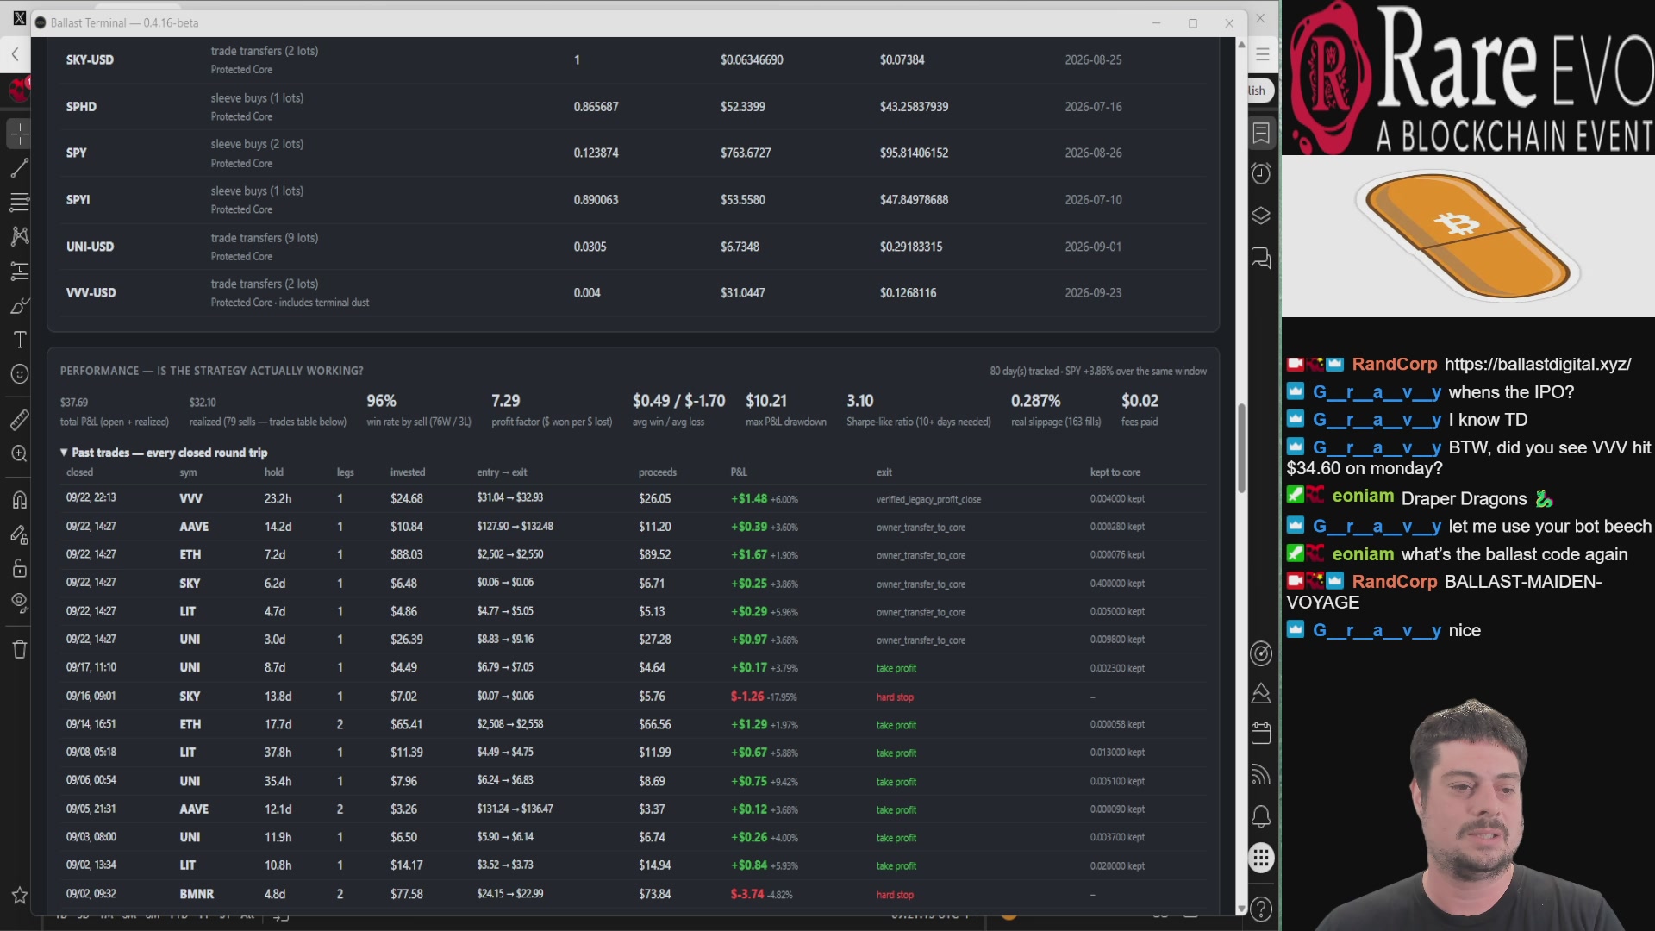Activate the zoom in tool

(19, 453)
